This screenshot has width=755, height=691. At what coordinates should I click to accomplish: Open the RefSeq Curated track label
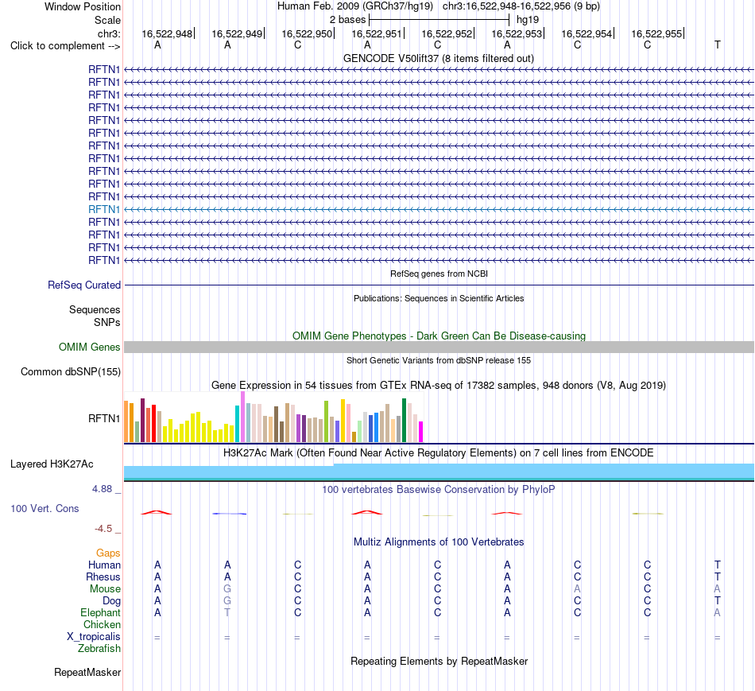pos(84,285)
